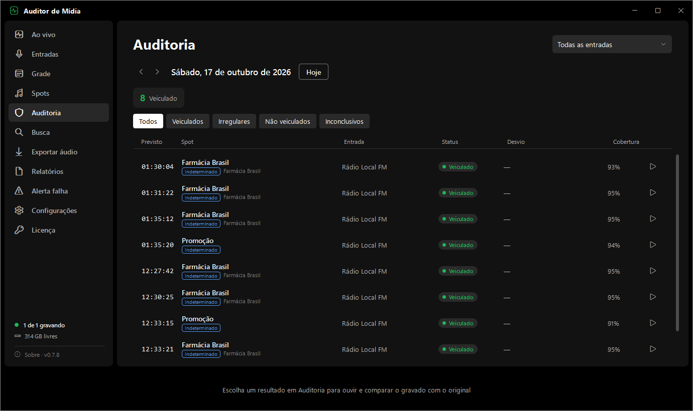Screen dimensions: 693x411
Task: Click the 1 de 1 gravando status
Action: 40,325
